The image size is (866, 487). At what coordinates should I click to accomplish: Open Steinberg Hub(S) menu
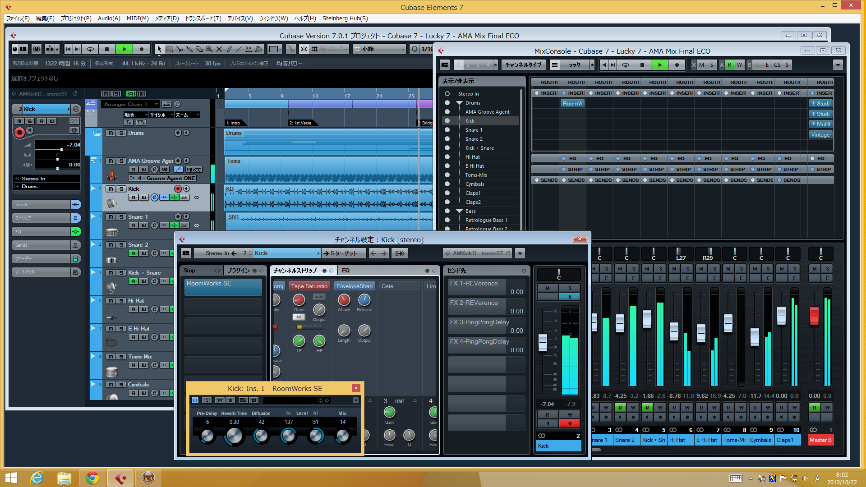coord(345,18)
